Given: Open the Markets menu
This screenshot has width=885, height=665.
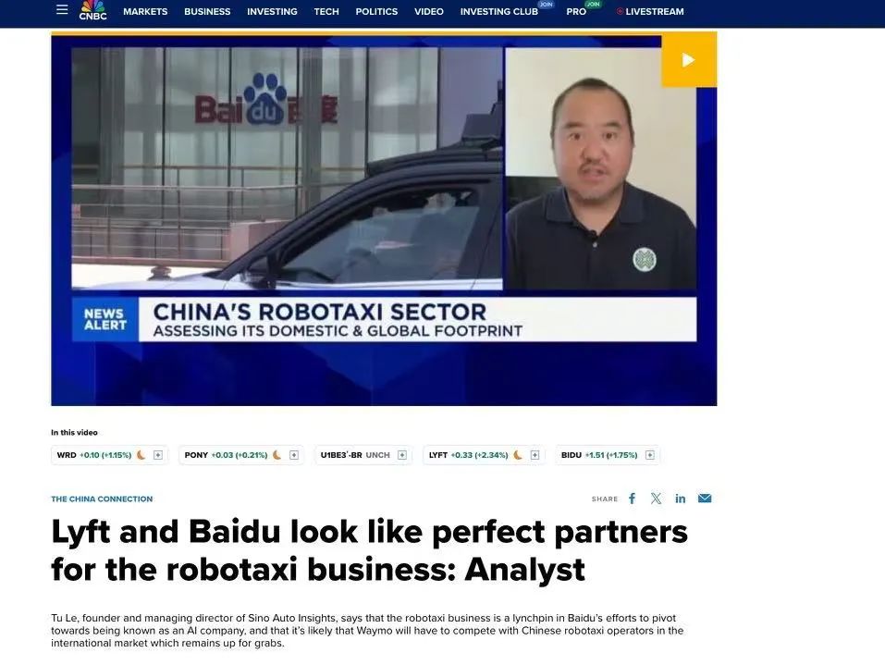Looking at the screenshot, I should pyautogui.click(x=145, y=11).
